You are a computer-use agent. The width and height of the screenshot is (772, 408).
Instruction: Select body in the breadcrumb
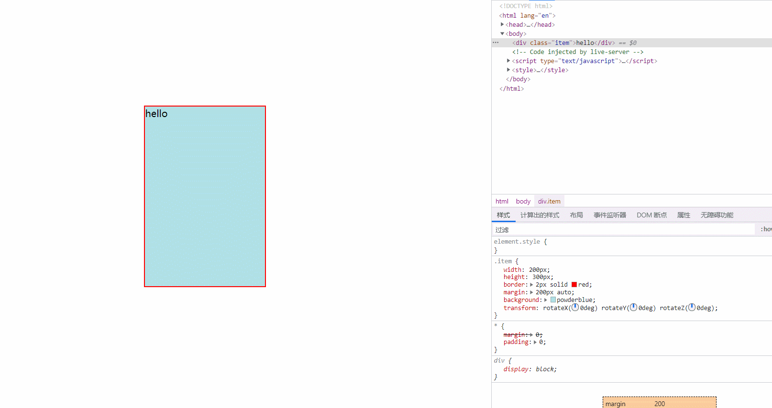coord(523,201)
